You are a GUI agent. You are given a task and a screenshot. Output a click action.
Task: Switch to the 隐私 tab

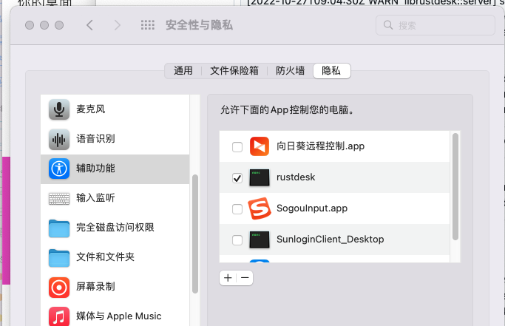tap(331, 70)
